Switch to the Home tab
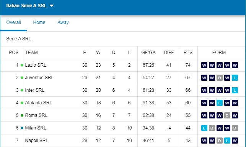The height and width of the screenshot is (147, 246). [x=39, y=22]
